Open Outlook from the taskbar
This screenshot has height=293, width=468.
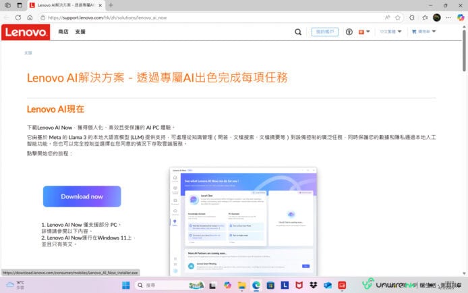click(x=328, y=286)
